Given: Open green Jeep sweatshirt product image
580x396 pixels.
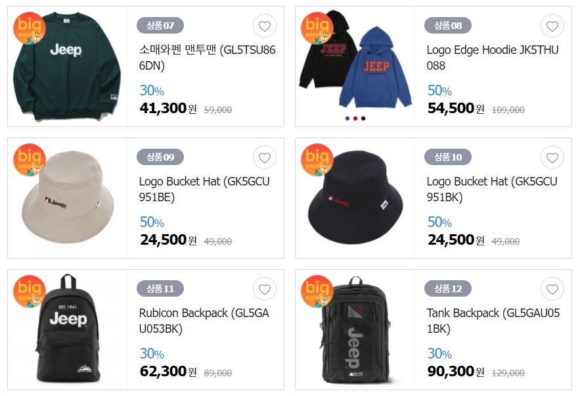Looking at the screenshot, I should click(67, 66).
